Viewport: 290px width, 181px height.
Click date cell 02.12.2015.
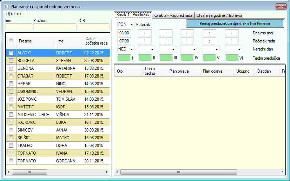coord(96,53)
